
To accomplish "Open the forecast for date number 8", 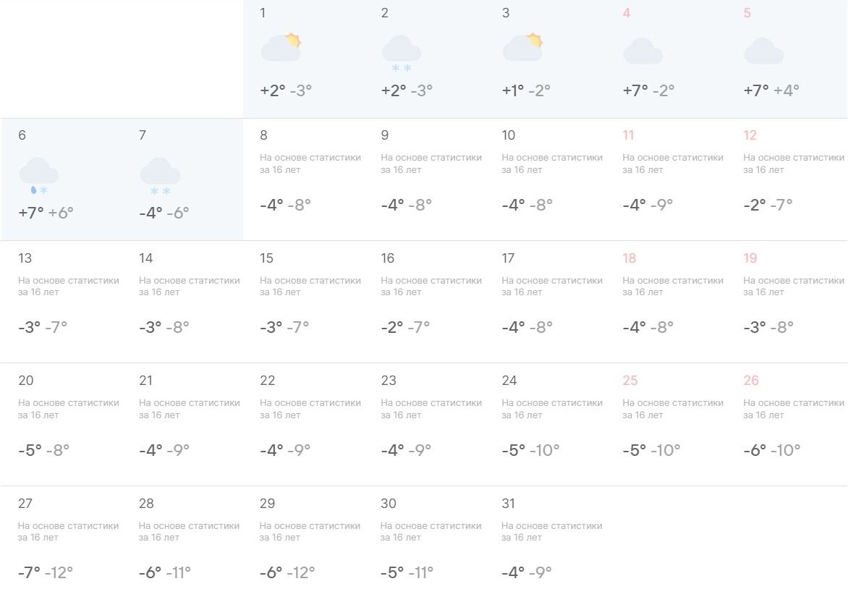I will click(x=263, y=135).
